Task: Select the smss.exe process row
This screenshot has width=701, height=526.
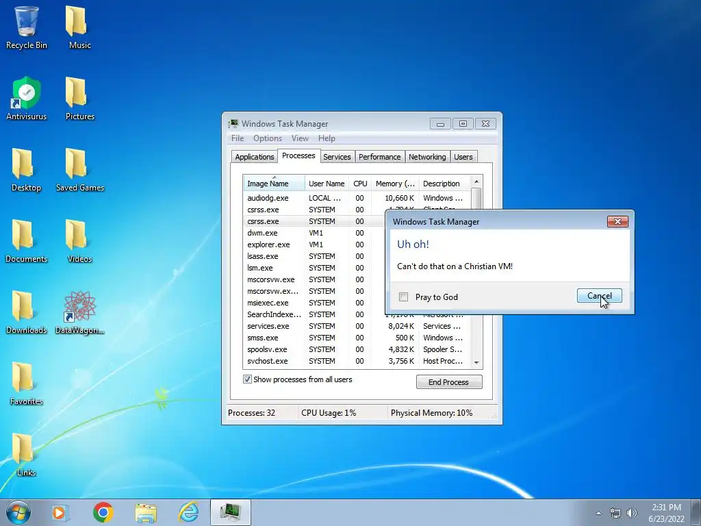Action: [357, 338]
